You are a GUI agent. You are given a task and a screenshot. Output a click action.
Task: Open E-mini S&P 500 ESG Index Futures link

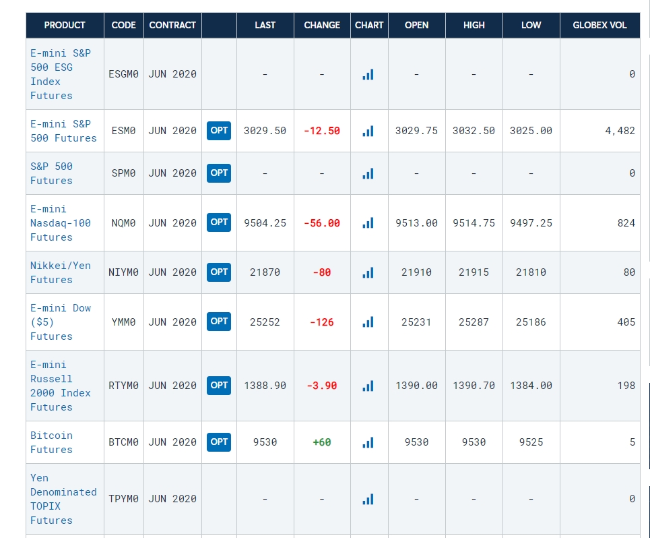61,74
